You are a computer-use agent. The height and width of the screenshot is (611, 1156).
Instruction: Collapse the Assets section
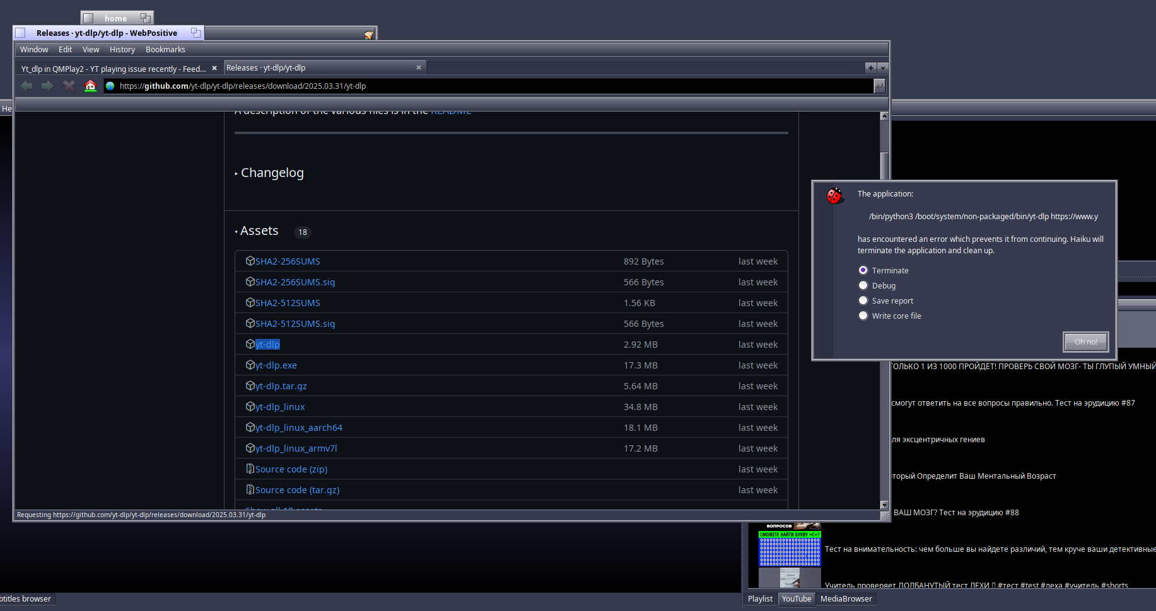[257, 231]
